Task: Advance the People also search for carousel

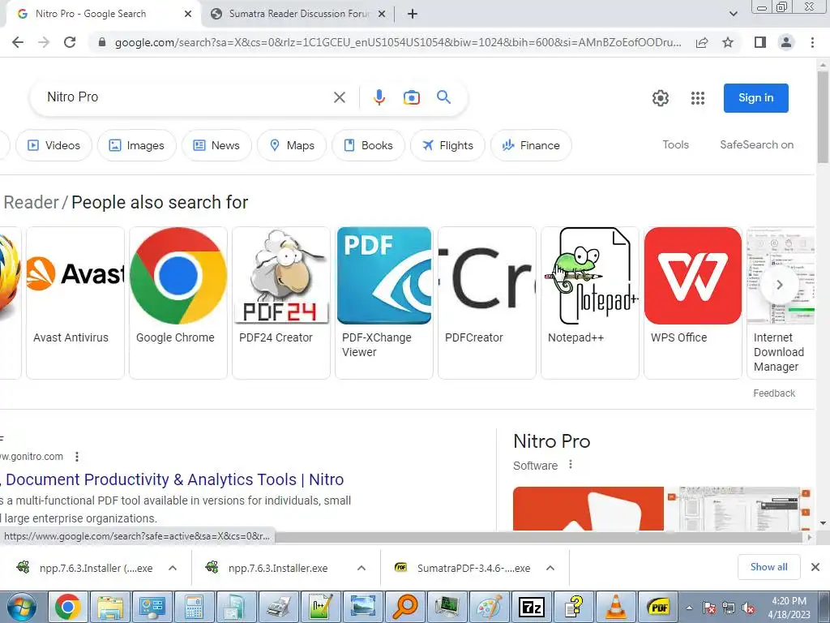Action: tap(779, 285)
